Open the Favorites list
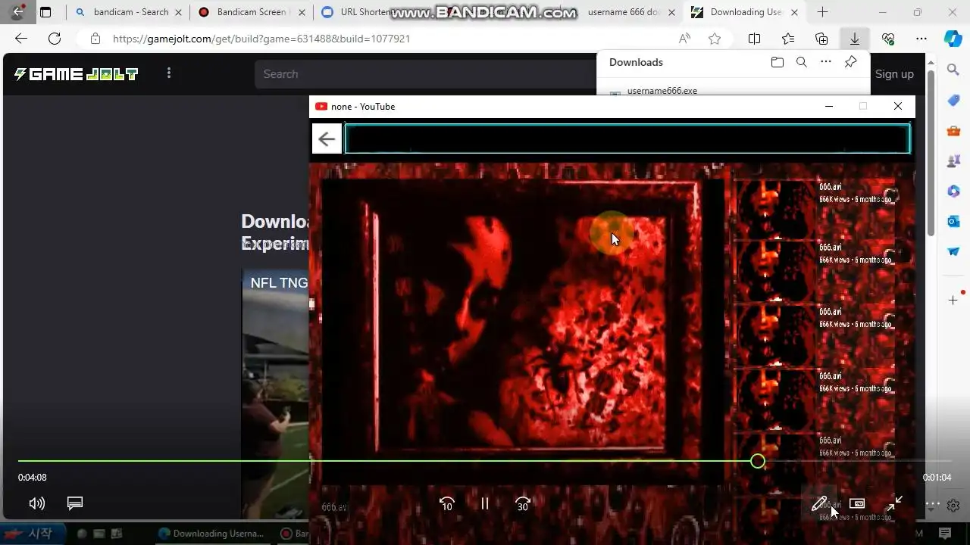The width and height of the screenshot is (970, 545). point(788,39)
